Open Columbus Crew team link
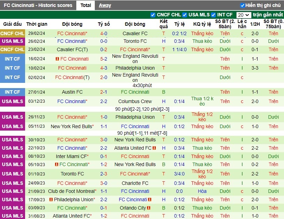This screenshot has height=219, width=284. tap(135, 101)
